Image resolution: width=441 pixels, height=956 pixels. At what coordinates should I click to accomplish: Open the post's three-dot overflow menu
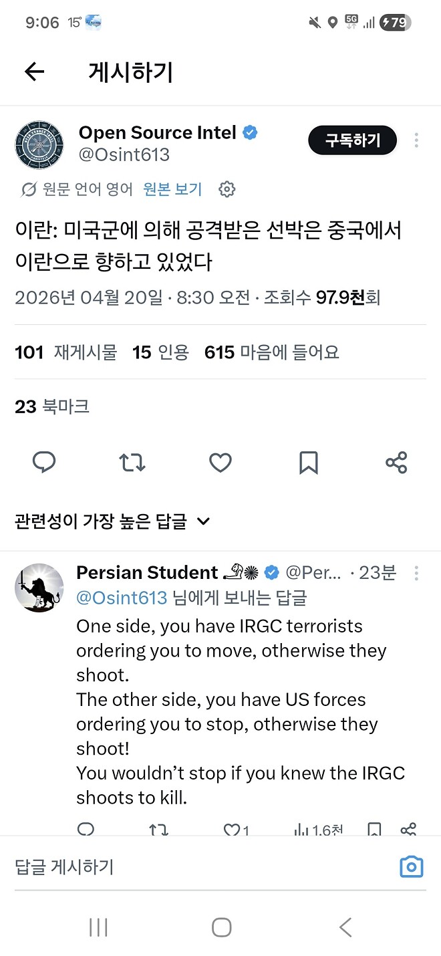(x=416, y=140)
